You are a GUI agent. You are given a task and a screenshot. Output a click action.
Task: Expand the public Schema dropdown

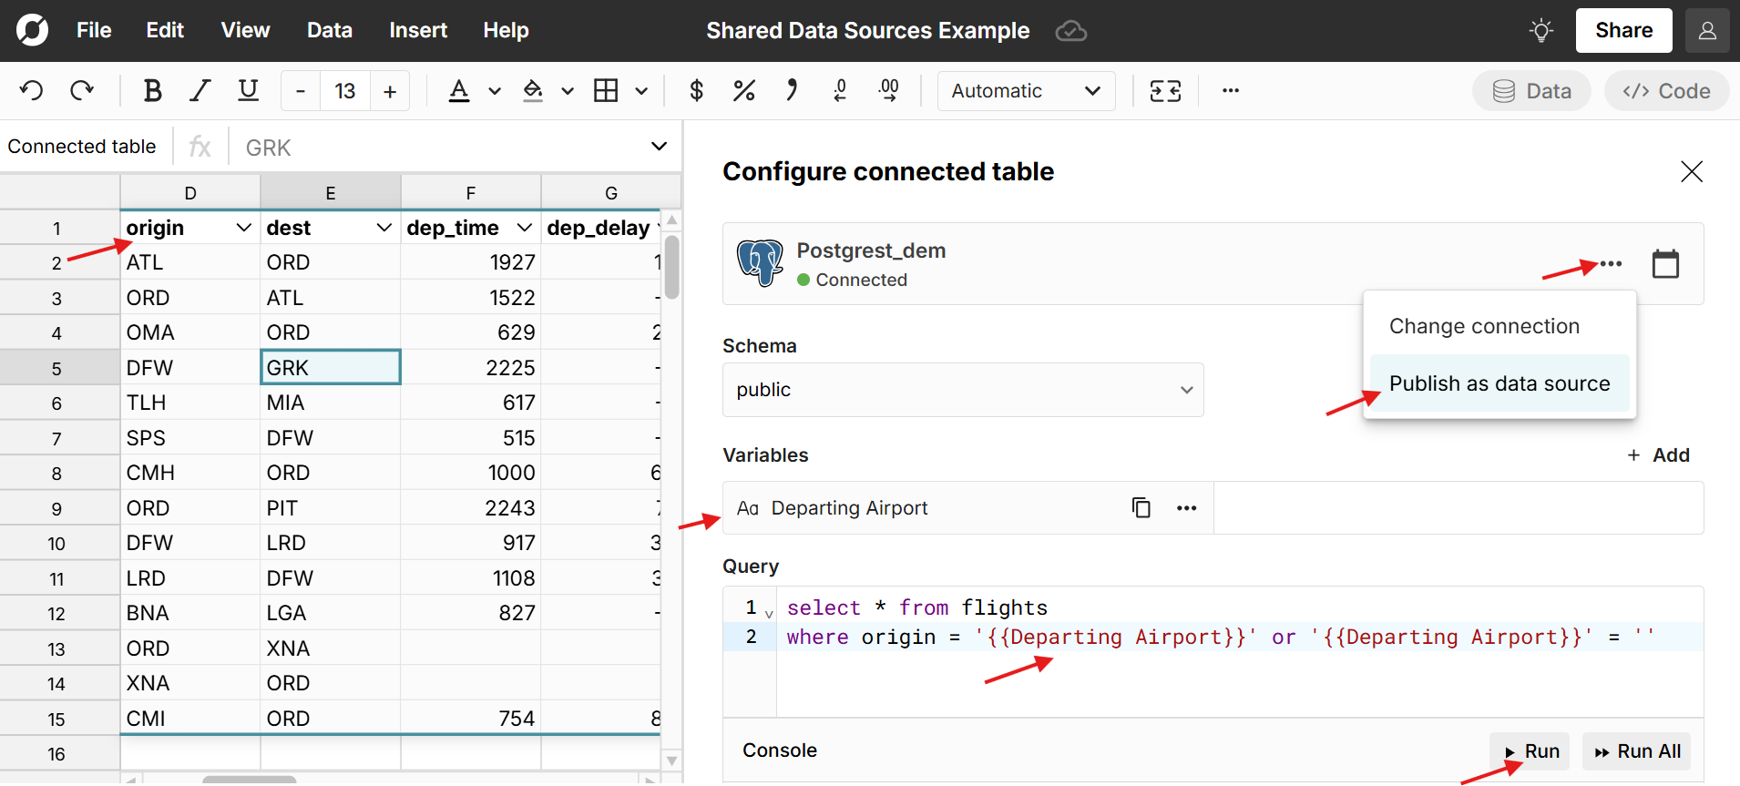click(x=962, y=390)
